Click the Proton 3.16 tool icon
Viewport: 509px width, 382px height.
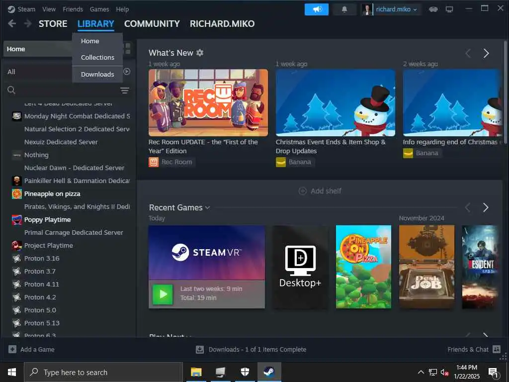click(x=16, y=259)
